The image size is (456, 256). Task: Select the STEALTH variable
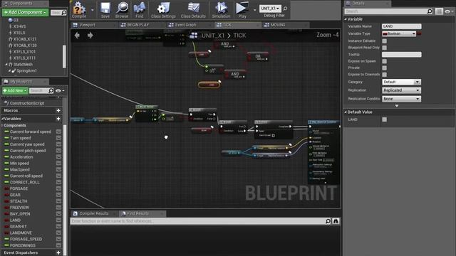(x=19, y=201)
